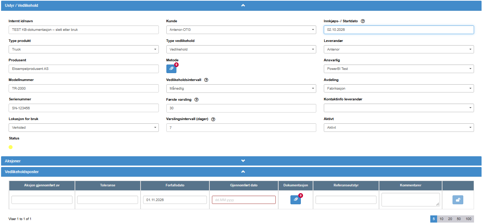Focus the Aksjon gjennomført av field
The height and width of the screenshot is (224, 483).
[42, 200]
